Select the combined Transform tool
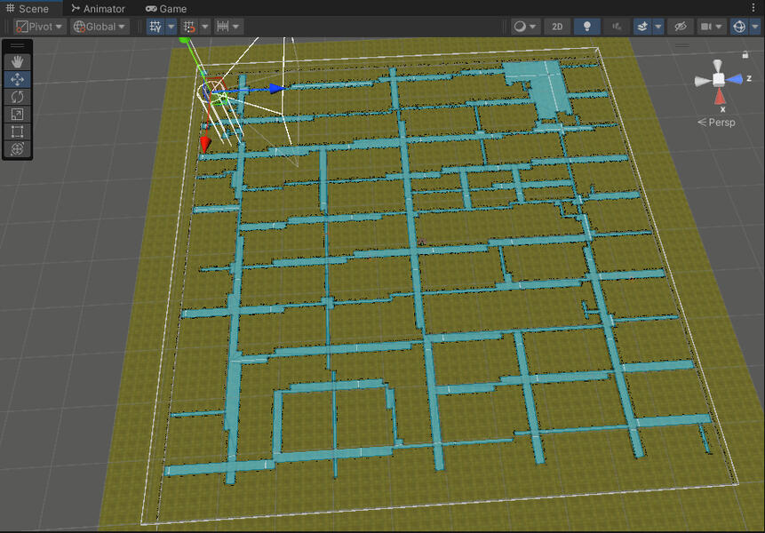765x533 pixels. click(x=17, y=148)
